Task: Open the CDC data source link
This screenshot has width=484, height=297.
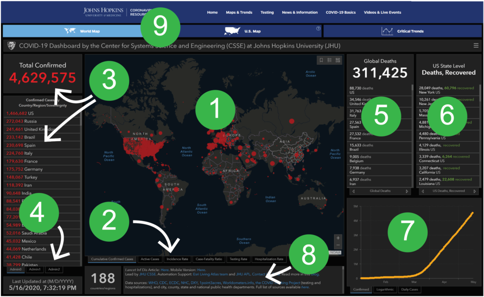Action: [163, 283]
